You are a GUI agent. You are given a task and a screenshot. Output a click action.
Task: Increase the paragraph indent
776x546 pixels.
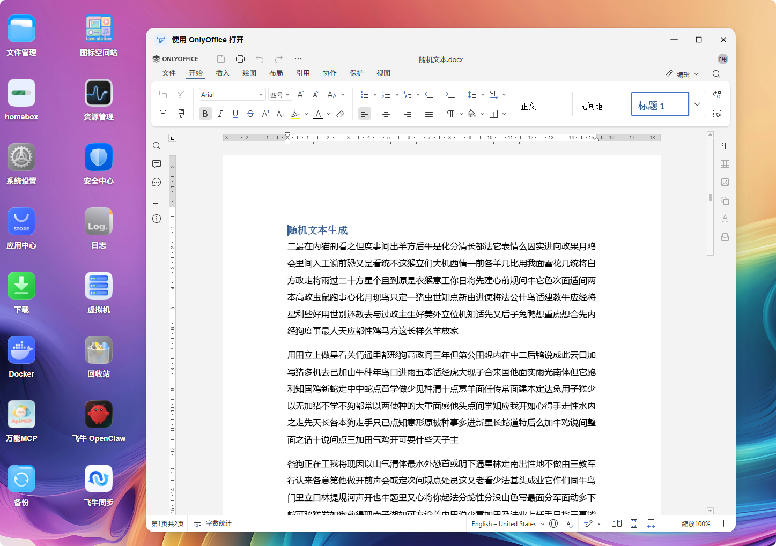point(450,94)
